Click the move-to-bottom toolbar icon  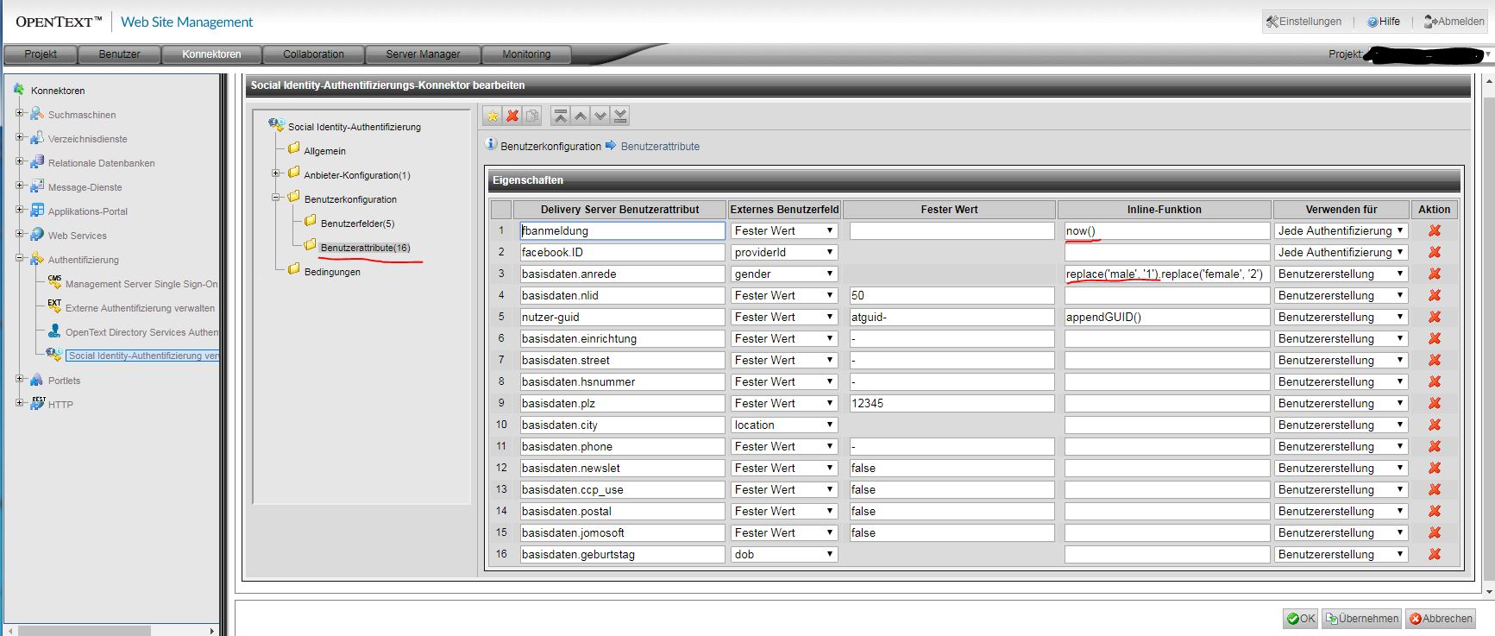[x=620, y=116]
